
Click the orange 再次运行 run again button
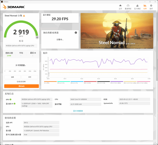pyautogui.click(x=21, y=86)
